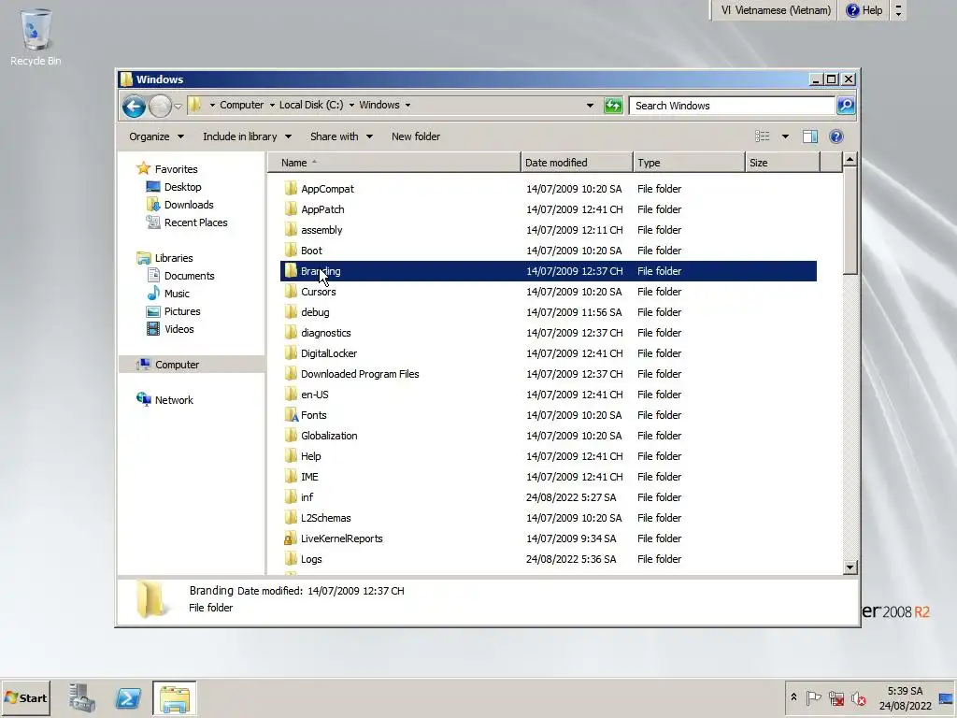Click the scroll down arrow of file list
957x718 pixels.
pyautogui.click(x=850, y=567)
